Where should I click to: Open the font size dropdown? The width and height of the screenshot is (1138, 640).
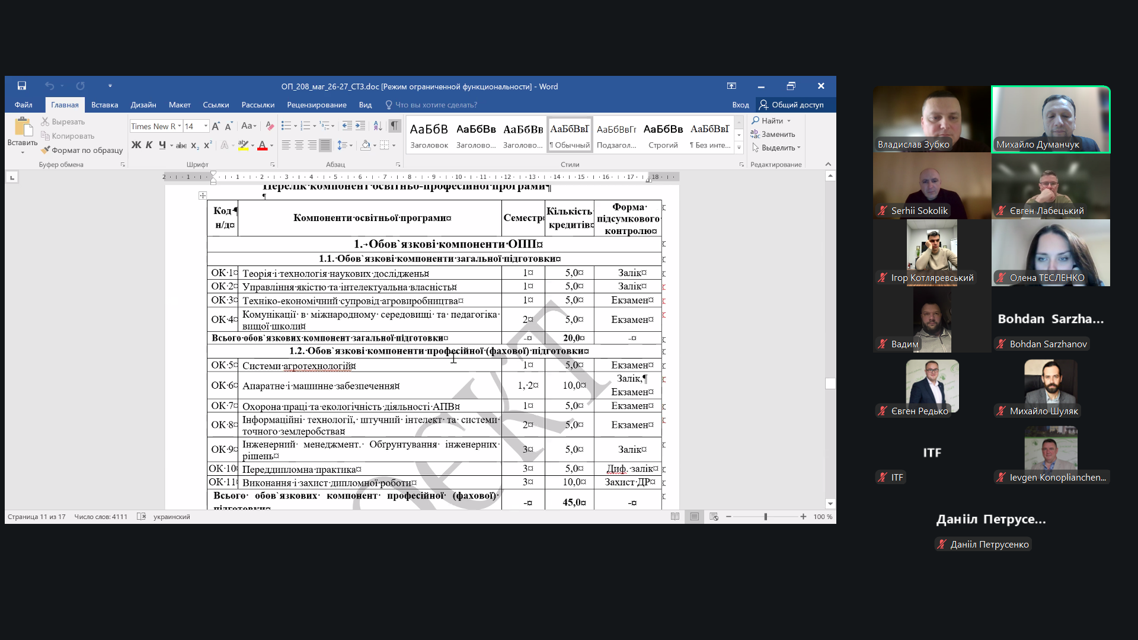[x=206, y=126]
